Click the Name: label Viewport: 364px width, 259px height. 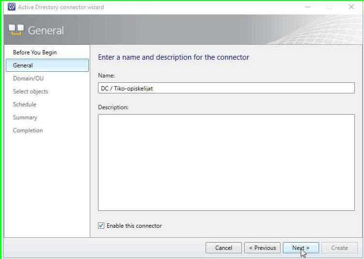tap(106, 76)
